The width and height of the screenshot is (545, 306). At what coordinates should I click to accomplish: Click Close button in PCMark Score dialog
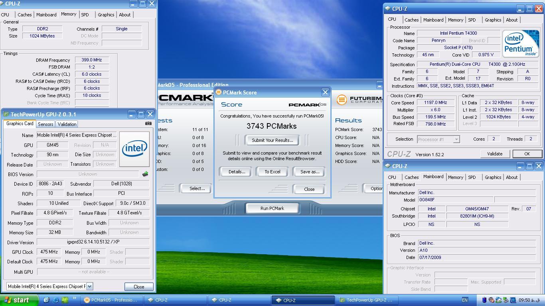(x=309, y=189)
